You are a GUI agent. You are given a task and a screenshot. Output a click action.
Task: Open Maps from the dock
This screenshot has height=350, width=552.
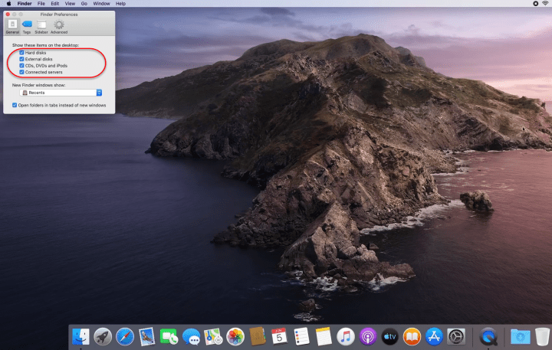pos(213,337)
